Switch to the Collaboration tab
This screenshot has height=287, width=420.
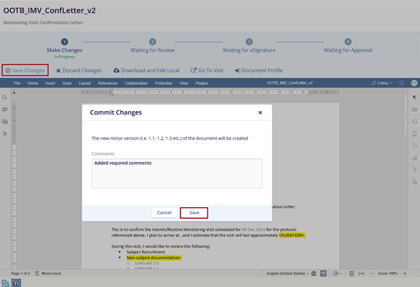pos(136,83)
